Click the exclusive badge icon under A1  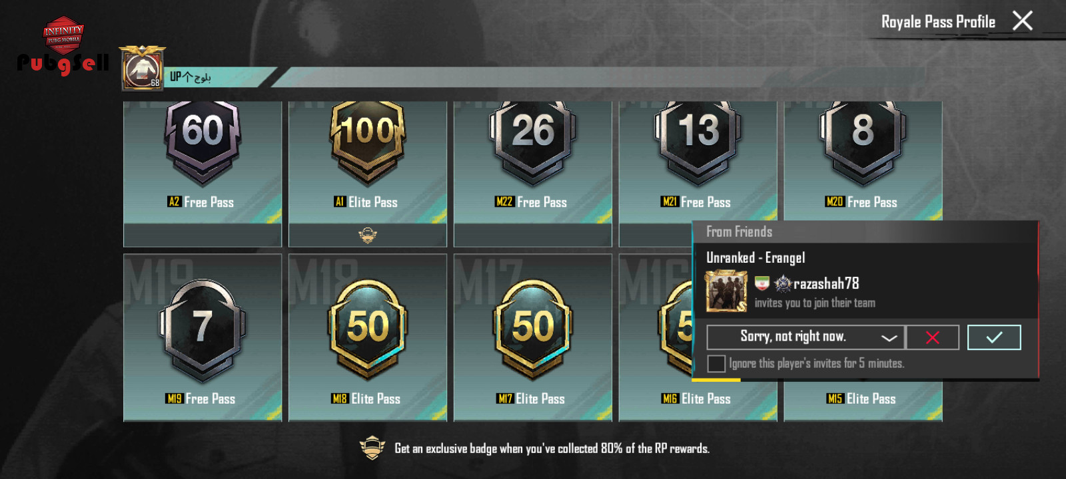368,235
